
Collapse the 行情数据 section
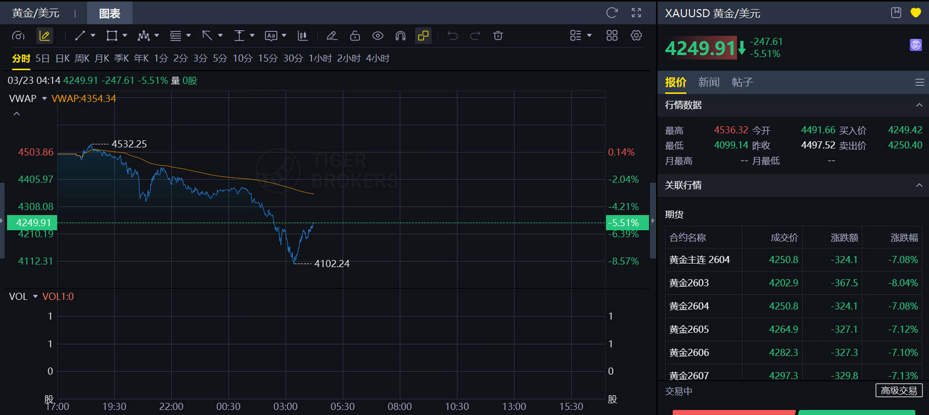[x=919, y=105]
